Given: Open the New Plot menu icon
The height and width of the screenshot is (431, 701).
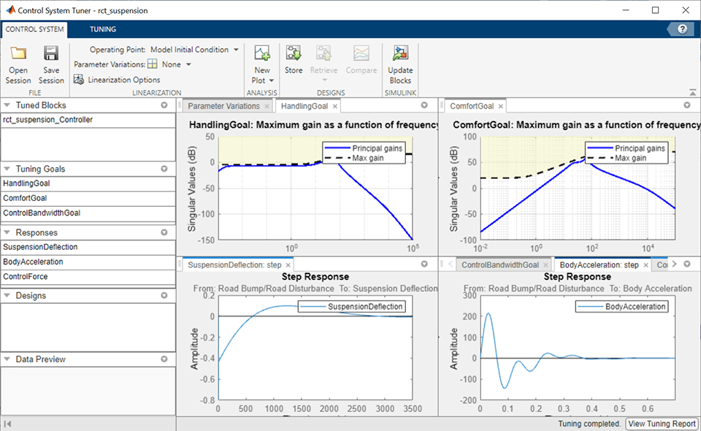Looking at the screenshot, I should pyautogui.click(x=262, y=53).
